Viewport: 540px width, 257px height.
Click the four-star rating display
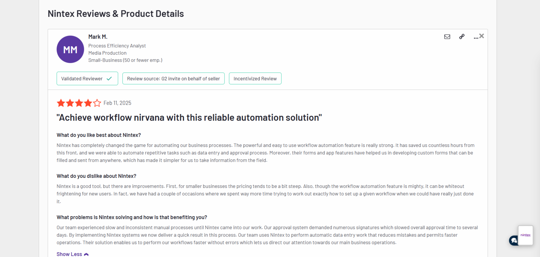79,103
